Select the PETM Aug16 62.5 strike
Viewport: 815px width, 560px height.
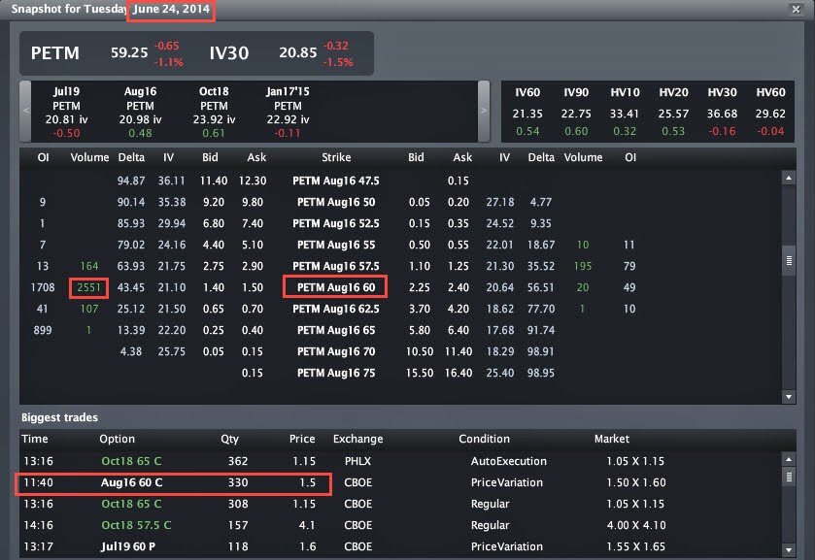(x=336, y=309)
